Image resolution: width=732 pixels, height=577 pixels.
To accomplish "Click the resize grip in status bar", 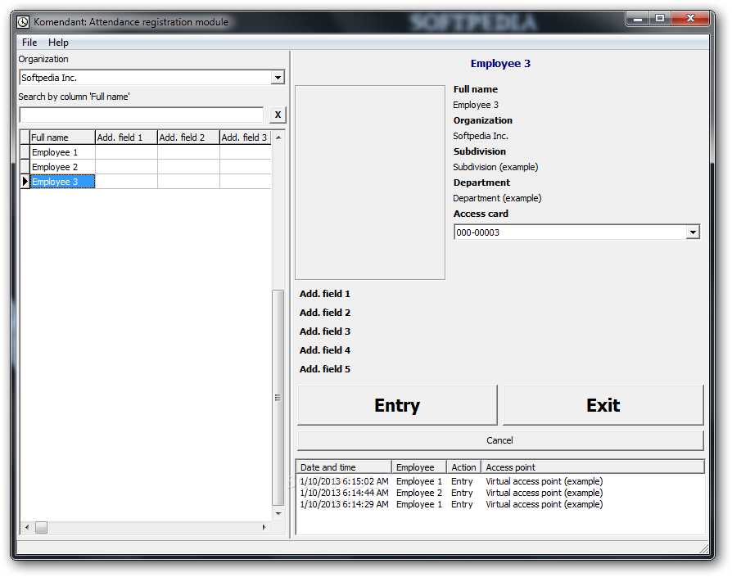I will 704,549.
